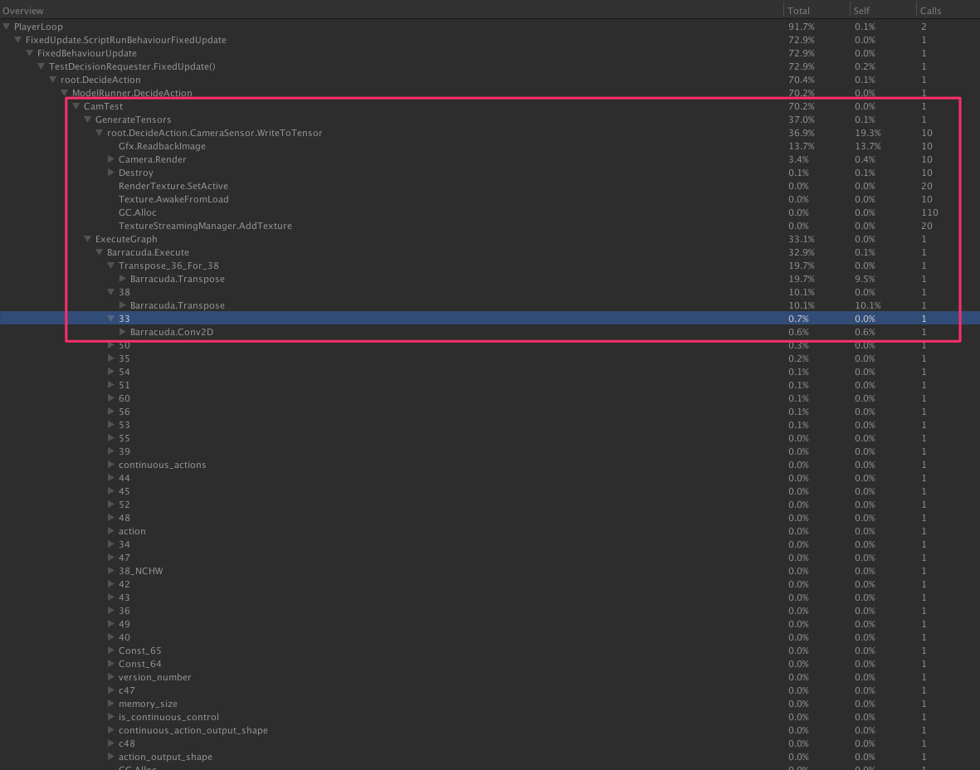Expand the version_number node
Viewport: 980px width, 770px height.
tap(111, 677)
